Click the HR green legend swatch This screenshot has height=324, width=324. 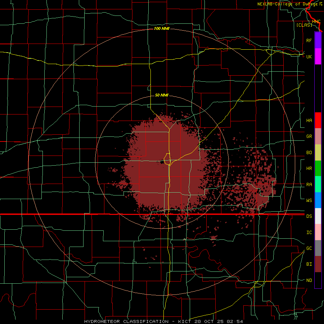(318, 168)
